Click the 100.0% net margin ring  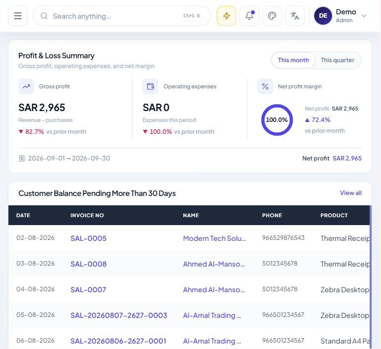[277, 120]
